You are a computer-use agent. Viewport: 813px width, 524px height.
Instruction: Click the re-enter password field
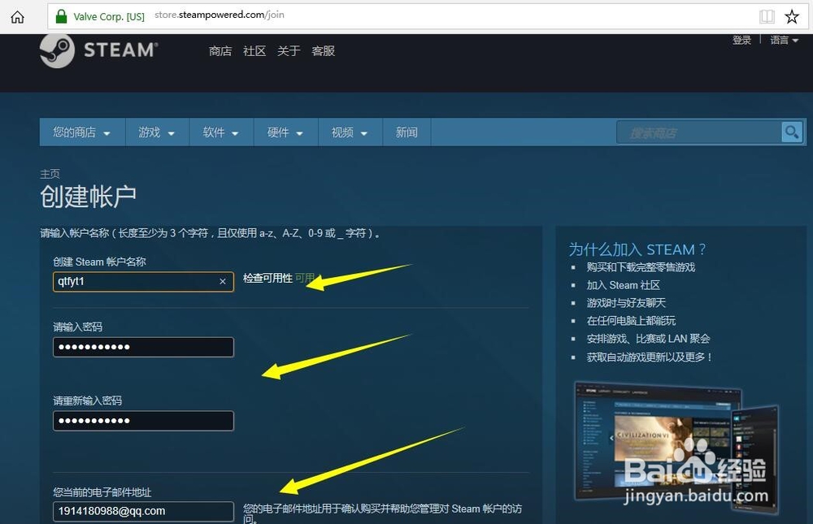point(143,421)
